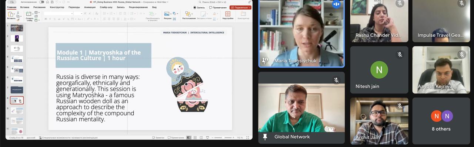Toggle the AutoSave (Автосохранение) switch

coord(41,2)
